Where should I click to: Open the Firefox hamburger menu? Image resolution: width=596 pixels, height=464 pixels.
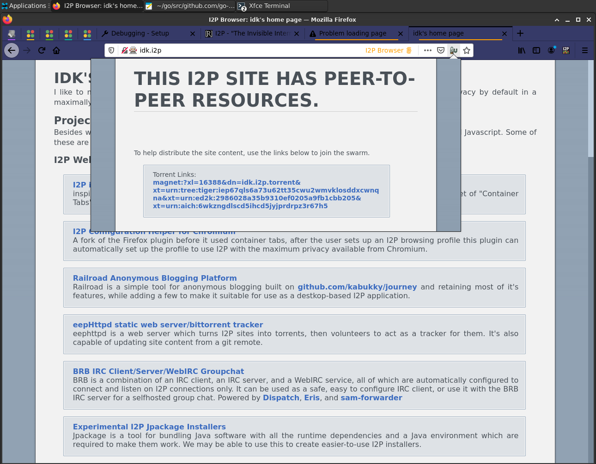585,50
